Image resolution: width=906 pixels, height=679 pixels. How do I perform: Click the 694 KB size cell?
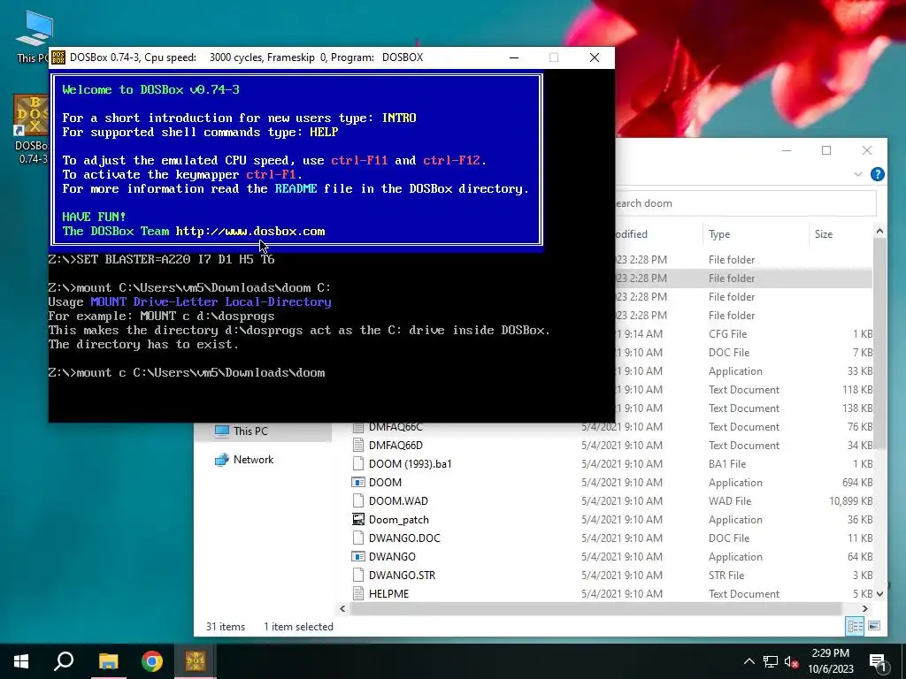coord(857,482)
